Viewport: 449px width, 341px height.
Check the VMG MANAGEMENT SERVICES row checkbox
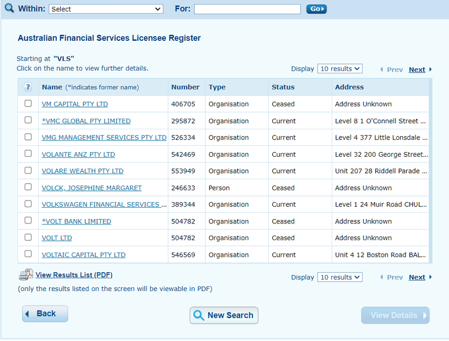tap(28, 137)
